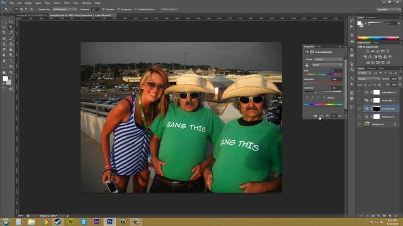Show the Color Balance 1 layer

(x=360, y=92)
